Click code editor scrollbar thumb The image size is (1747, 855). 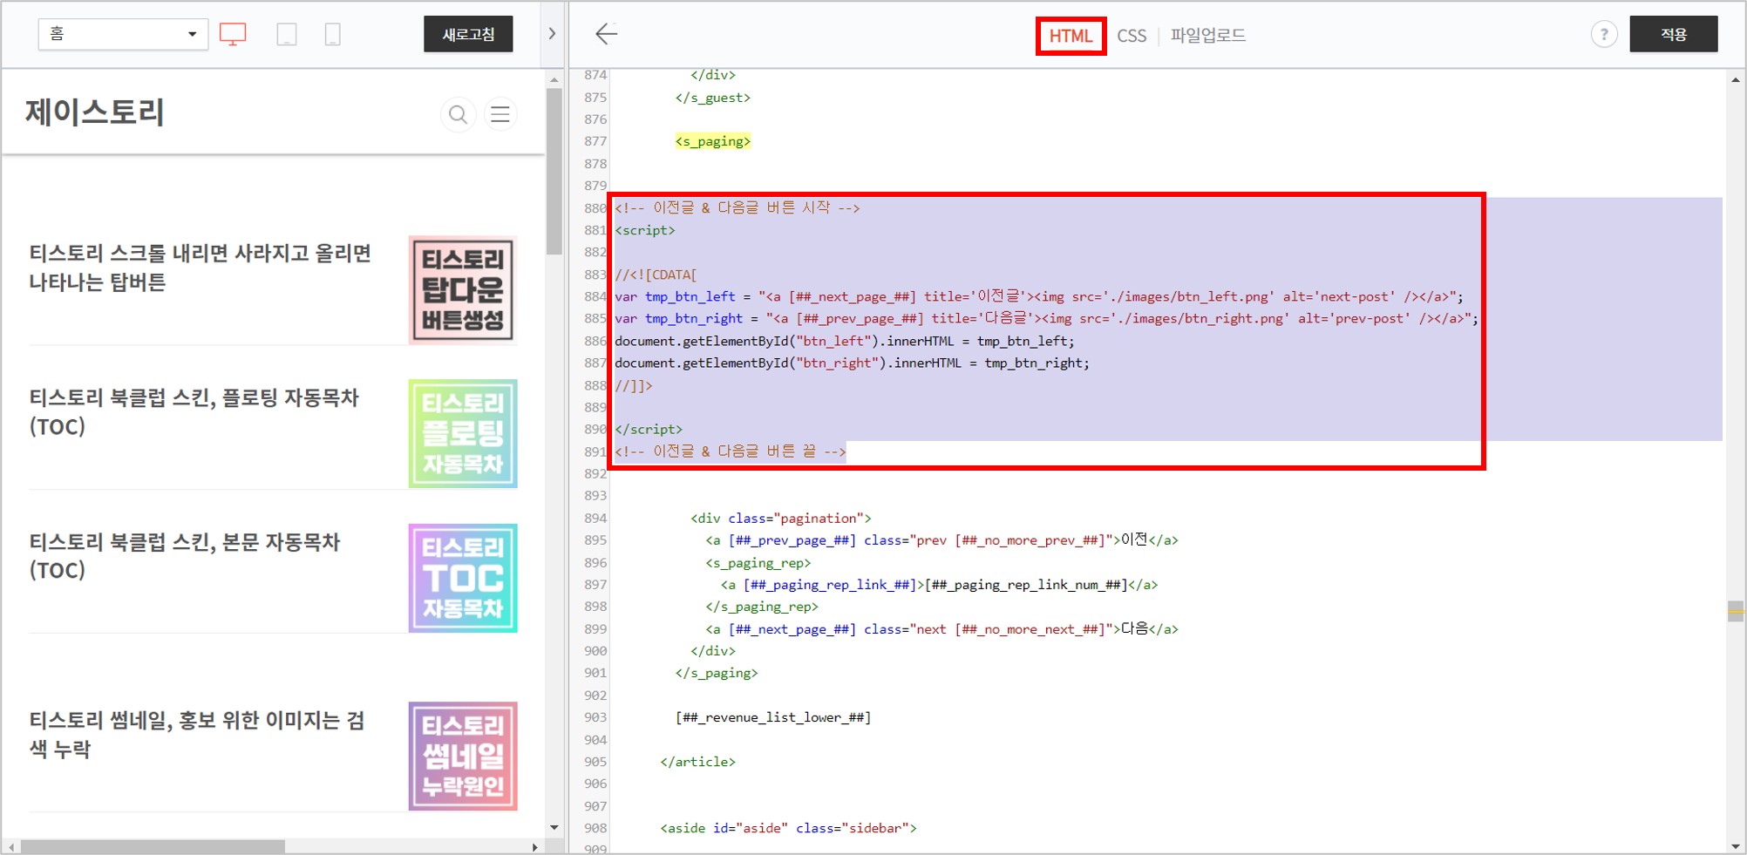point(1736,611)
